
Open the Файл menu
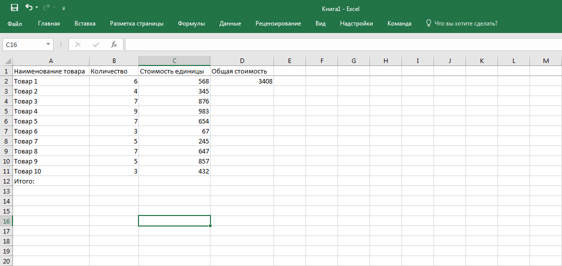(x=14, y=23)
